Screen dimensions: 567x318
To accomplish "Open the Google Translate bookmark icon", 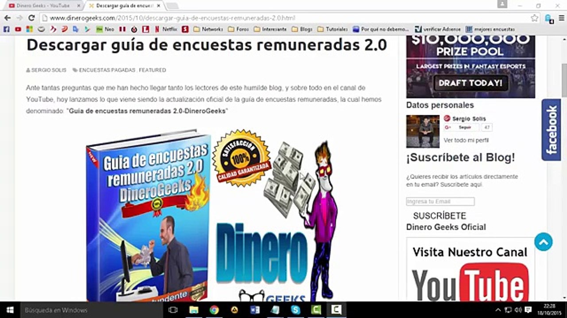I will coord(76,29).
